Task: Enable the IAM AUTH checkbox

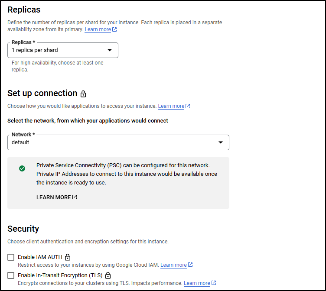Action: [11, 257]
